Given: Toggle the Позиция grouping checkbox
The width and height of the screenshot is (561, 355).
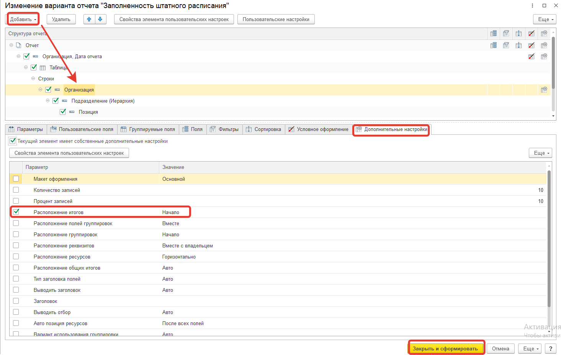Looking at the screenshot, I should [x=63, y=112].
